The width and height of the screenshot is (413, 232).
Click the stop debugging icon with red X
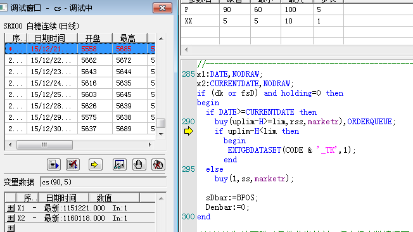(73, 165)
